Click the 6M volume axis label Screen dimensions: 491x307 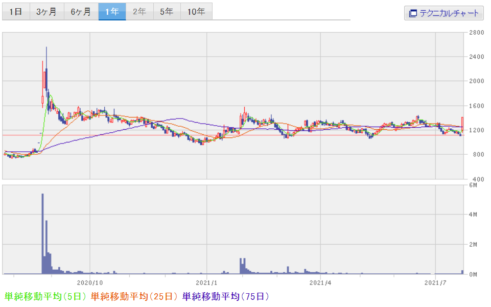pyautogui.click(x=473, y=185)
